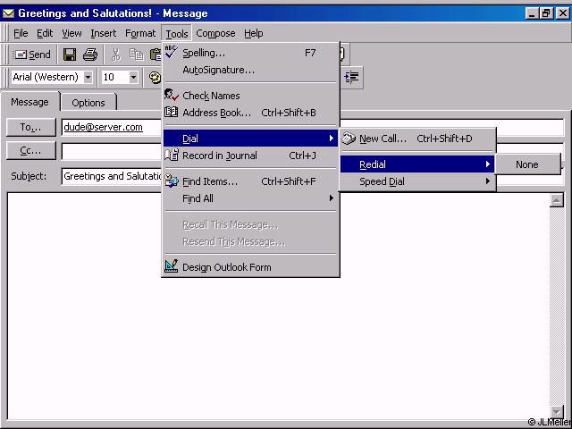Choose Check Names in Tools menu
Viewport: 572px width, 429px height.
click(250, 96)
